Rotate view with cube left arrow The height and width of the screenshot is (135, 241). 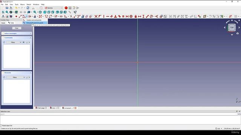[x=224, y=27]
